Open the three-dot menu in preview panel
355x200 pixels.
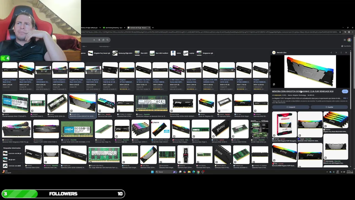pyautogui.click(x=341, y=52)
